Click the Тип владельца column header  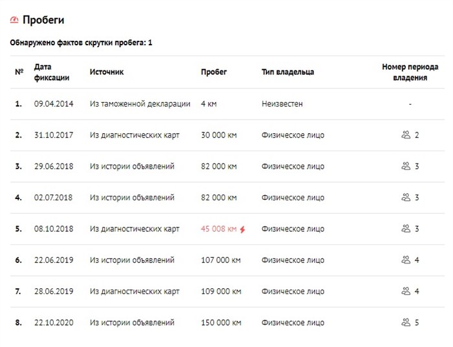[x=287, y=72]
